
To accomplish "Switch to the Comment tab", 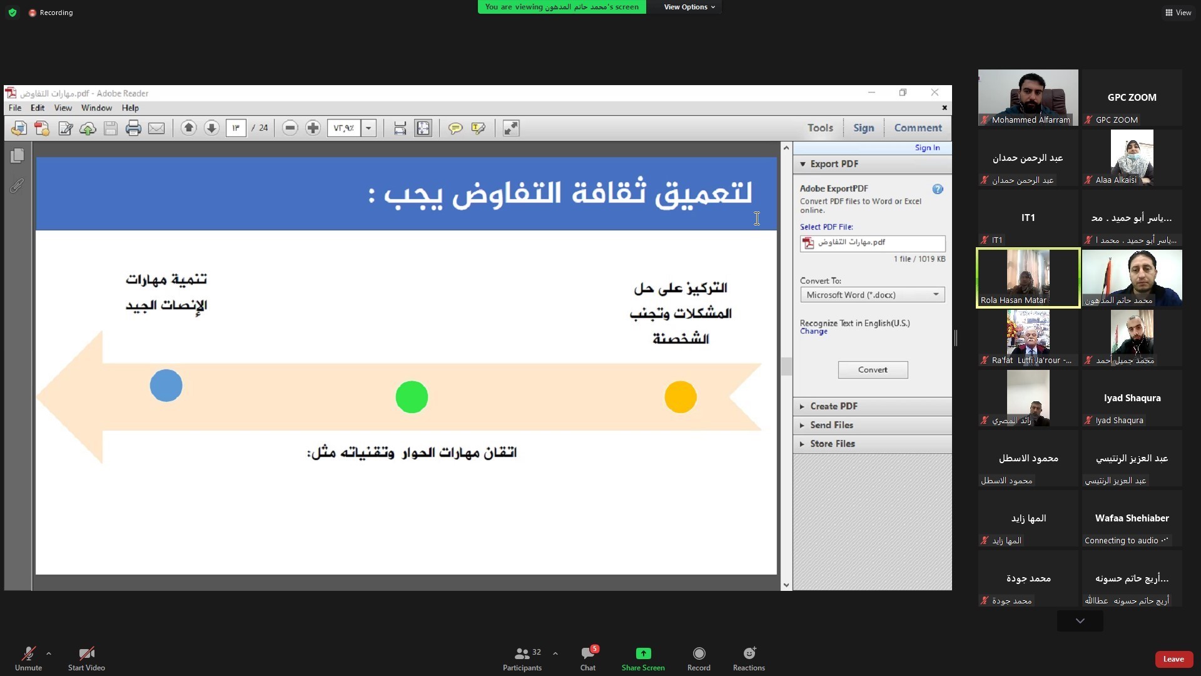I will [x=918, y=128].
